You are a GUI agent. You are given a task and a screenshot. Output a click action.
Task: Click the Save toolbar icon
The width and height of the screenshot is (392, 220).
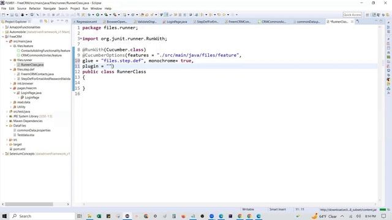click(x=12, y=15)
